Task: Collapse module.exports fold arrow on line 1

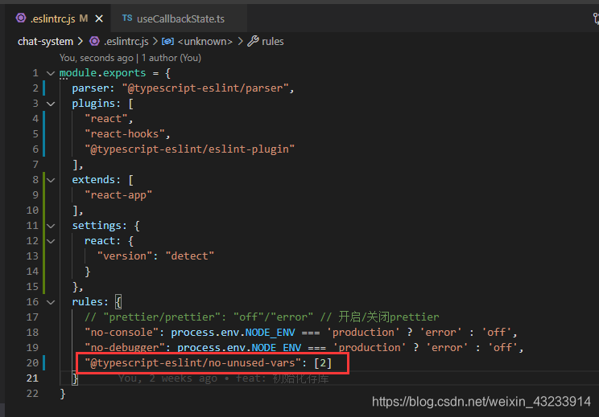Action: point(51,73)
